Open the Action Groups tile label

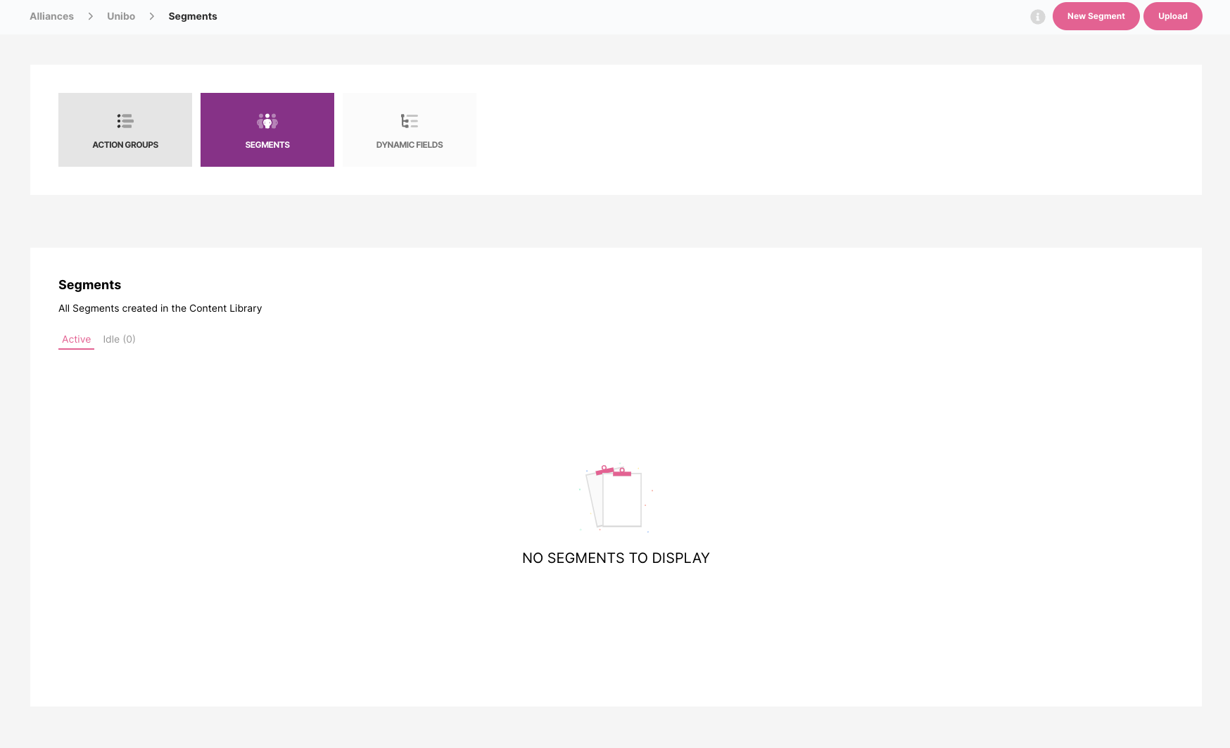click(125, 145)
